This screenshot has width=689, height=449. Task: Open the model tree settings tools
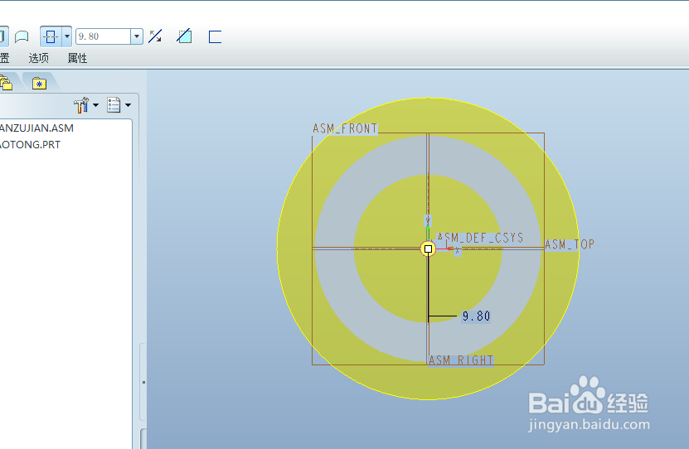82,105
